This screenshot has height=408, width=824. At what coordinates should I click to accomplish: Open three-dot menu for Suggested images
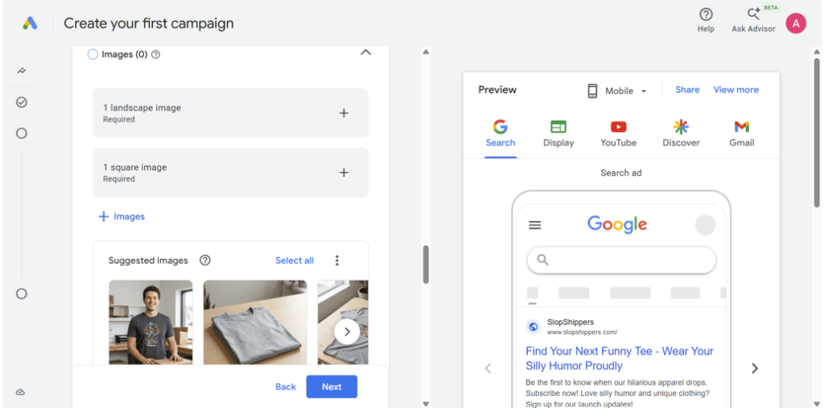[x=337, y=260]
